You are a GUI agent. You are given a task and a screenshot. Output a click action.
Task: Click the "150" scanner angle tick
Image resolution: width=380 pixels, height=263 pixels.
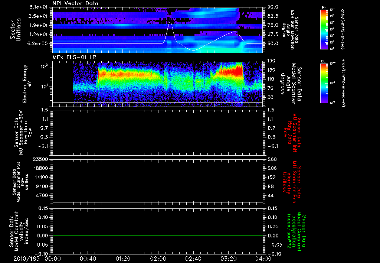click(x=271, y=70)
